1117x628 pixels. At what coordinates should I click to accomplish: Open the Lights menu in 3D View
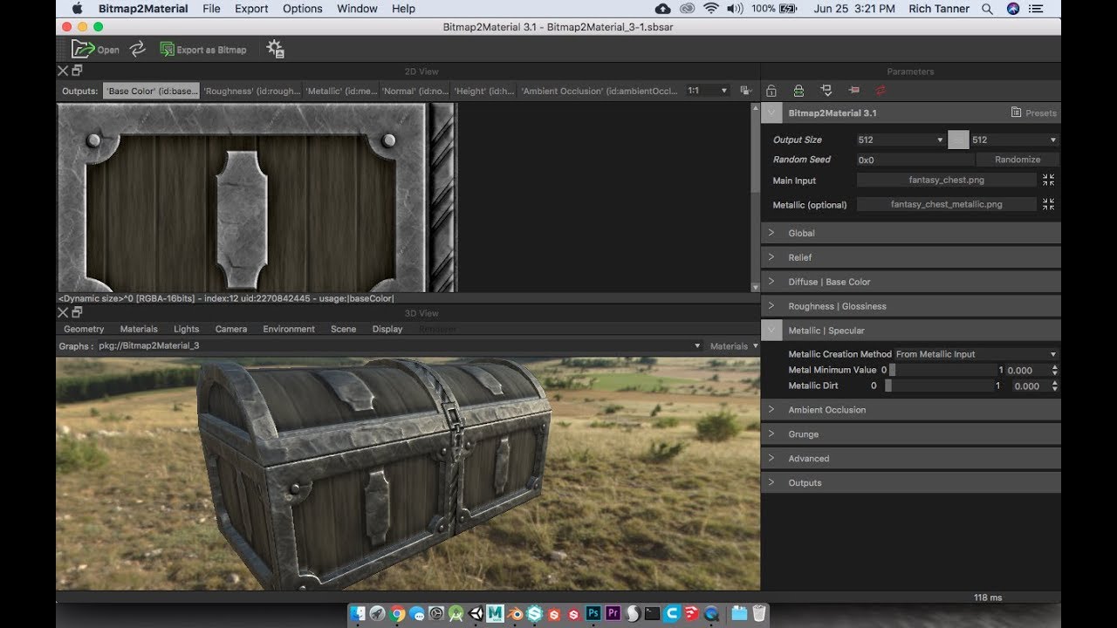186,329
